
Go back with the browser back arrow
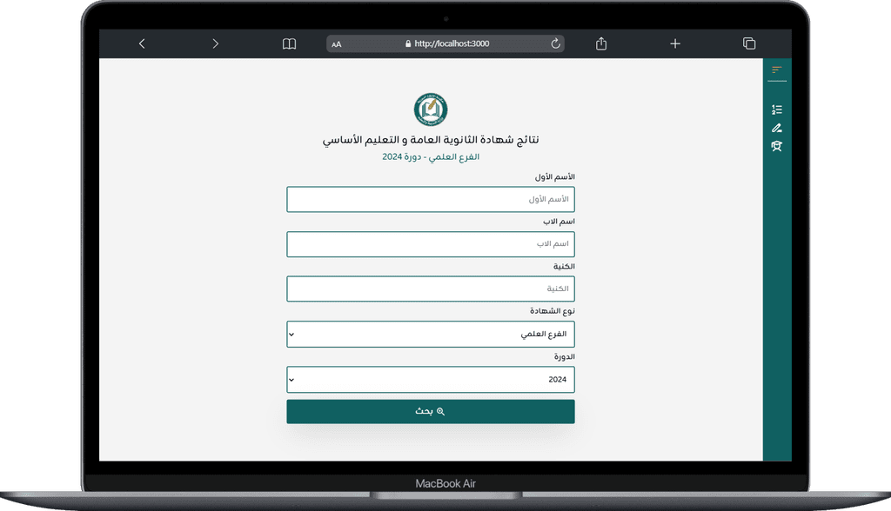click(142, 43)
